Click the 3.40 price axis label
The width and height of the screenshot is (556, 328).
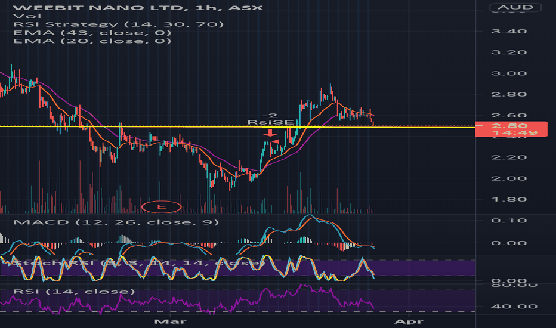pyautogui.click(x=509, y=31)
